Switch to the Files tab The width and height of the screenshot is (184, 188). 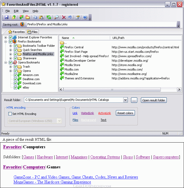32,32
